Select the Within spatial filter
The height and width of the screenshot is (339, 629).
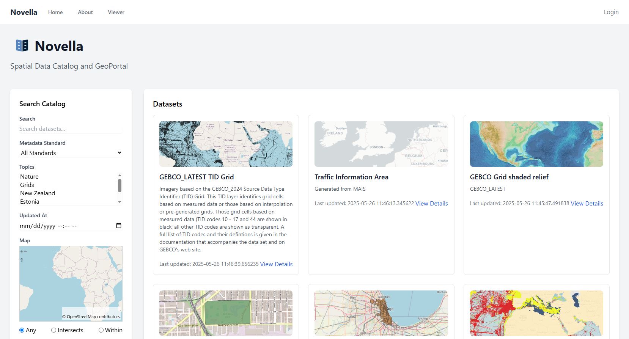pos(101,330)
